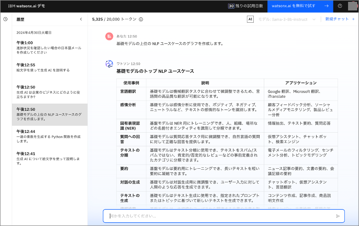359x226 pixels.
Task: Click the テキストの生成 table cell
Action: (x=131, y=198)
